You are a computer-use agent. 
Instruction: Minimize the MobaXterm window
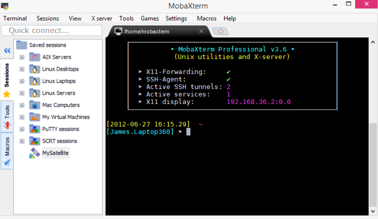(x=335, y=4)
